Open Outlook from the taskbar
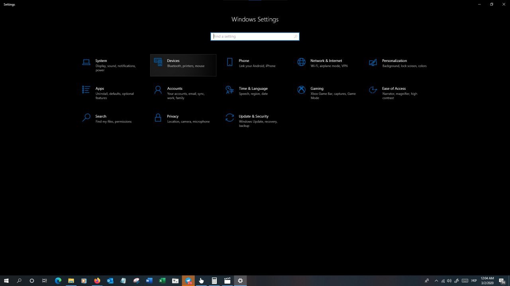This screenshot has width=510, height=286. pos(110,281)
